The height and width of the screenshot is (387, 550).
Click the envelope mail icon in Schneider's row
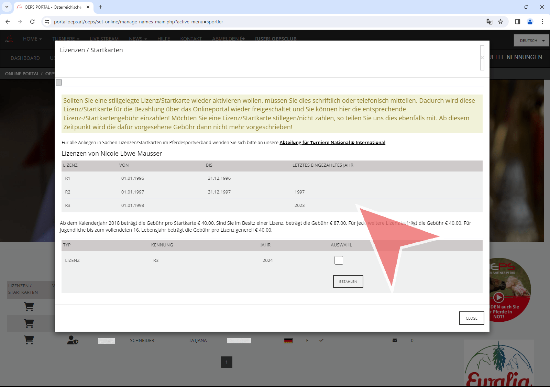(x=395, y=340)
